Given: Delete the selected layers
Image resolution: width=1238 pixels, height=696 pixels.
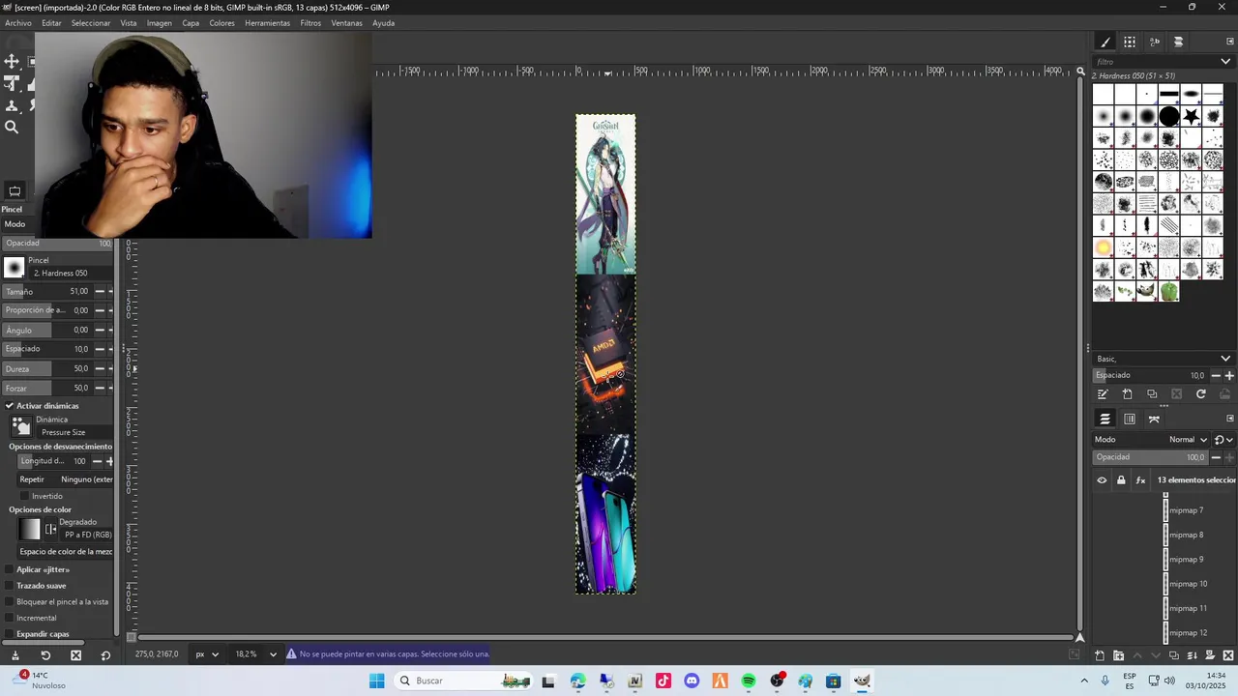Looking at the screenshot, I should coord(1227,655).
